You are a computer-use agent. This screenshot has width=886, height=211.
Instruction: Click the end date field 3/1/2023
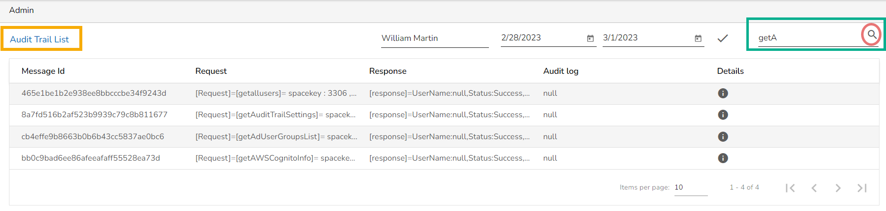646,38
